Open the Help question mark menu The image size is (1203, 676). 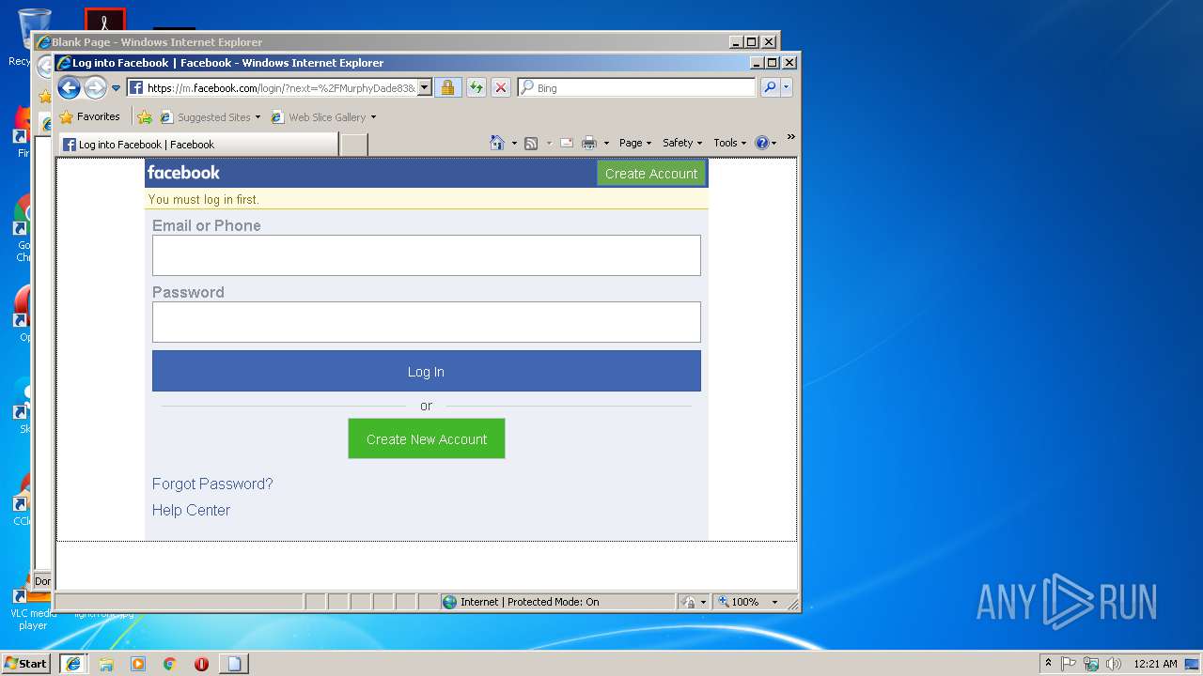pos(766,143)
